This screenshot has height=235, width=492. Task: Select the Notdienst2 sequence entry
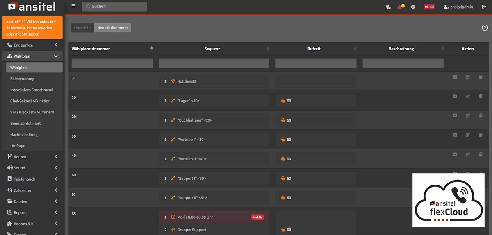tap(214, 81)
